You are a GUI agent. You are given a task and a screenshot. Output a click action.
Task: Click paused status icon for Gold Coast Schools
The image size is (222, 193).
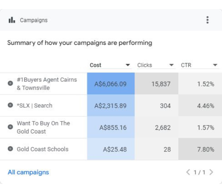10,149
